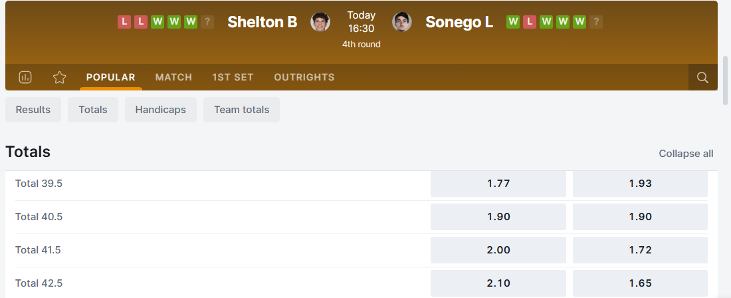Pick odds 1.77 for Total 39.5
This screenshot has height=298, width=731.
coord(498,184)
